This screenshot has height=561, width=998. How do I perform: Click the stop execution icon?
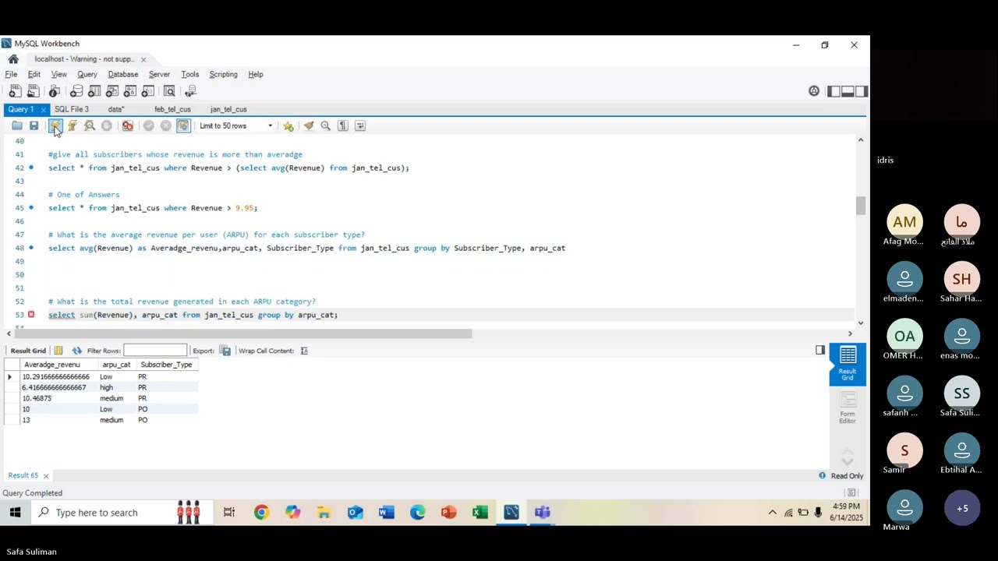pyautogui.click(x=107, y=125)
